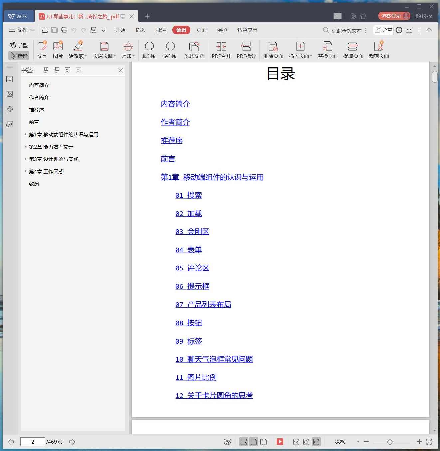Select the 提取页面 extract pages tool
This screenshot has width=440, height=451.
(x=353, y=50)
